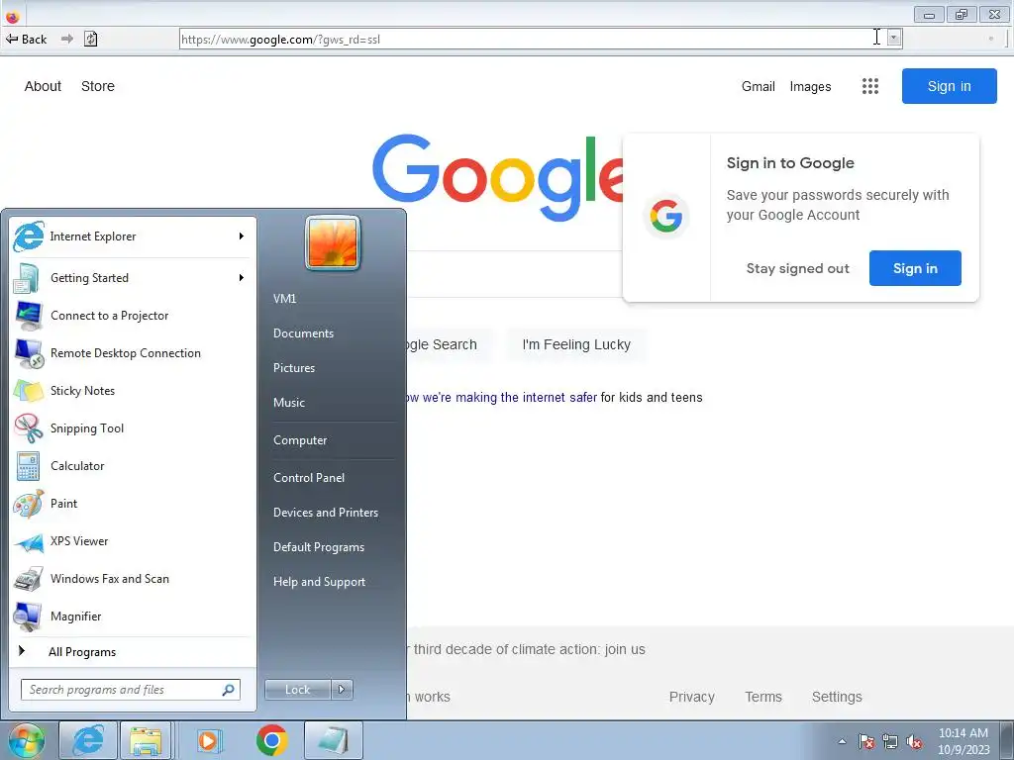
Task: Click the taskbar clock 10:14 AM
Action: 963,740
